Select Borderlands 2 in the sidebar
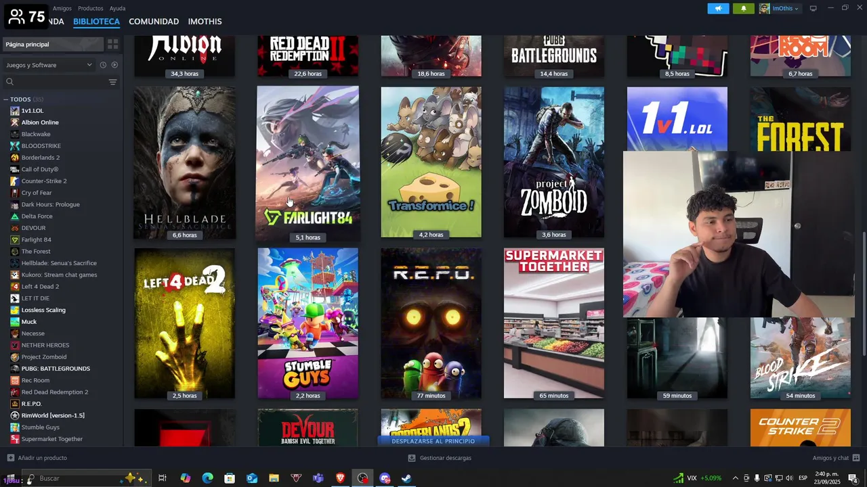 (40, 158)
